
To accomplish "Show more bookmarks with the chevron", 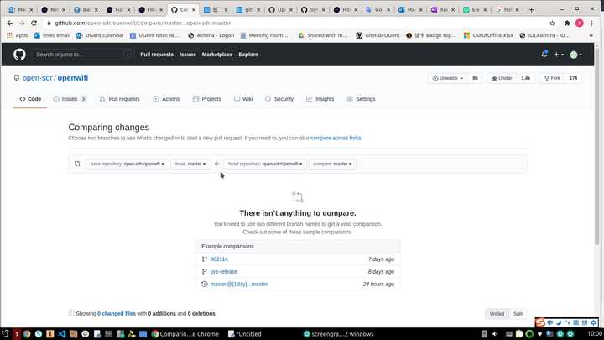I will (x=591, y=35).
